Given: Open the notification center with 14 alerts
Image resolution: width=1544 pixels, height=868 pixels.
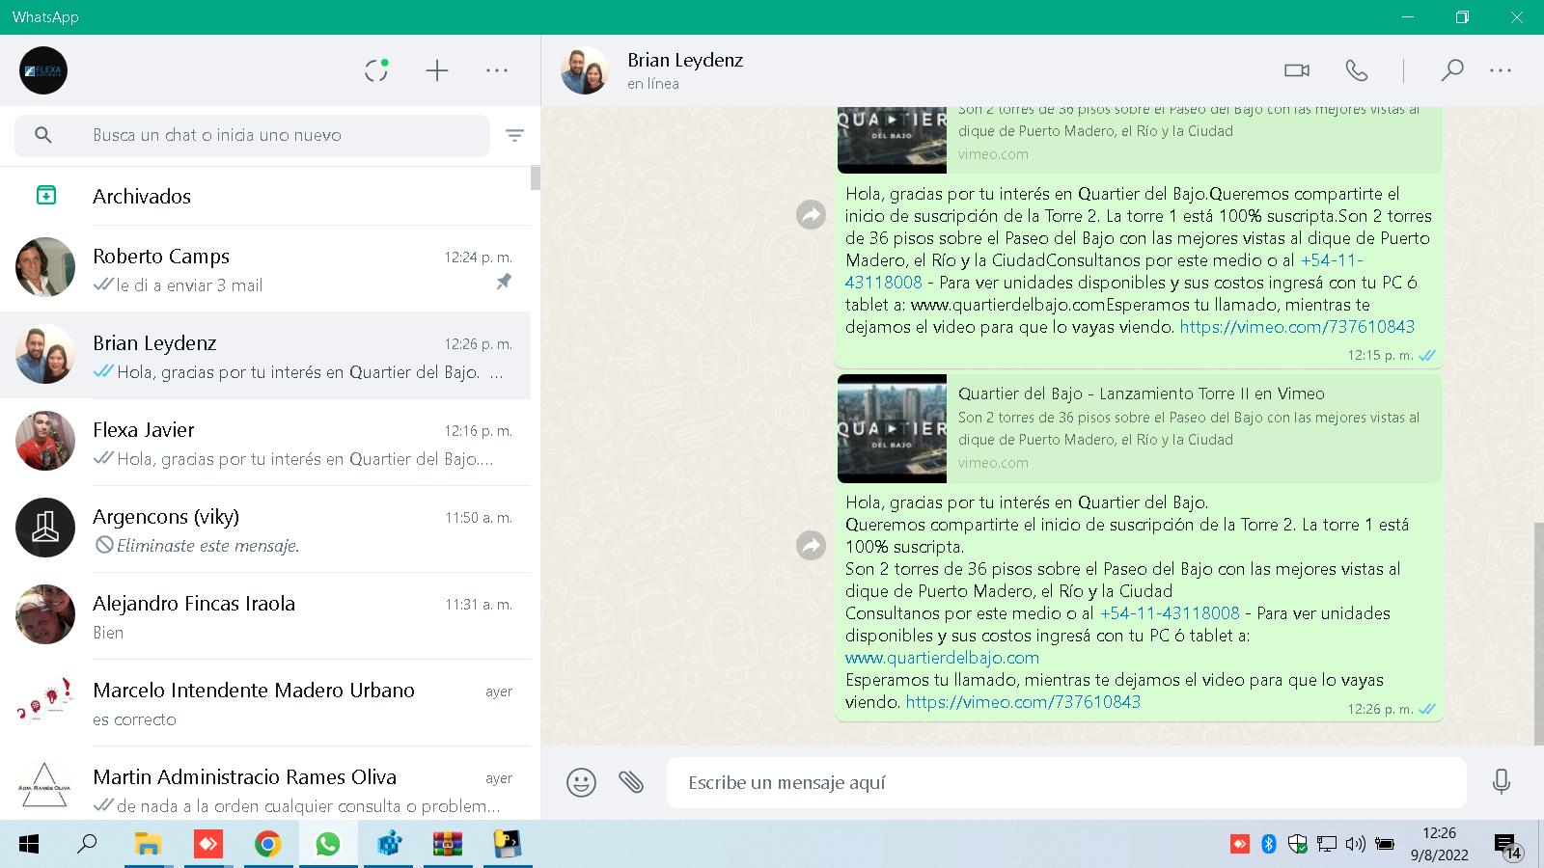Looking at the screenshot, I should 1507,847.
